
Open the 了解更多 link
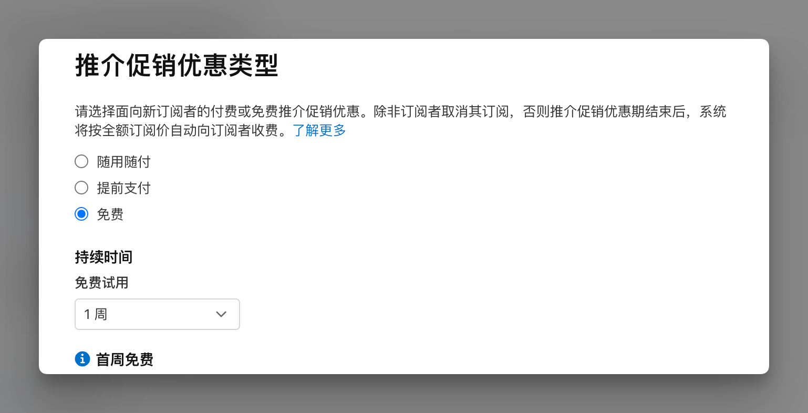click(319, 130)
